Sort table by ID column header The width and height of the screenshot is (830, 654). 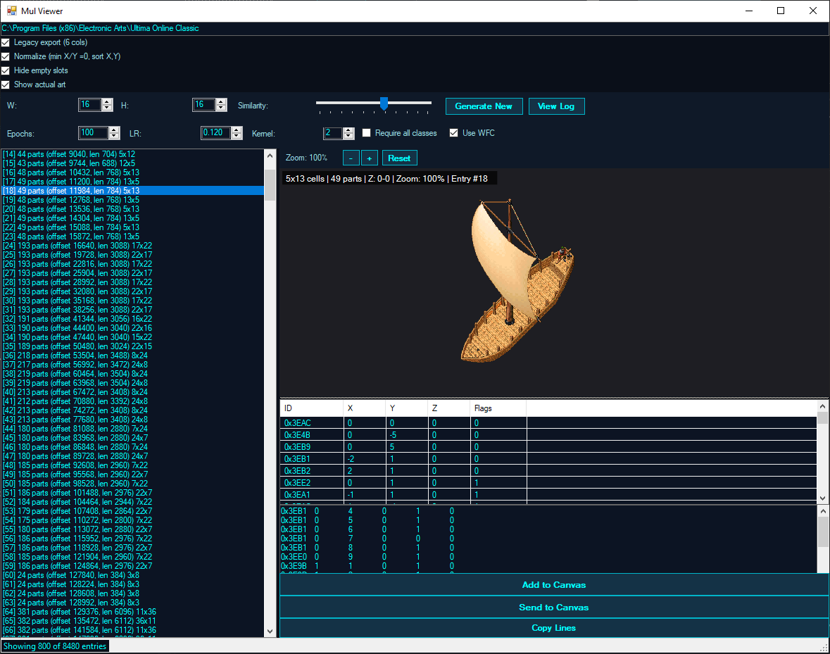click(311, 408)
